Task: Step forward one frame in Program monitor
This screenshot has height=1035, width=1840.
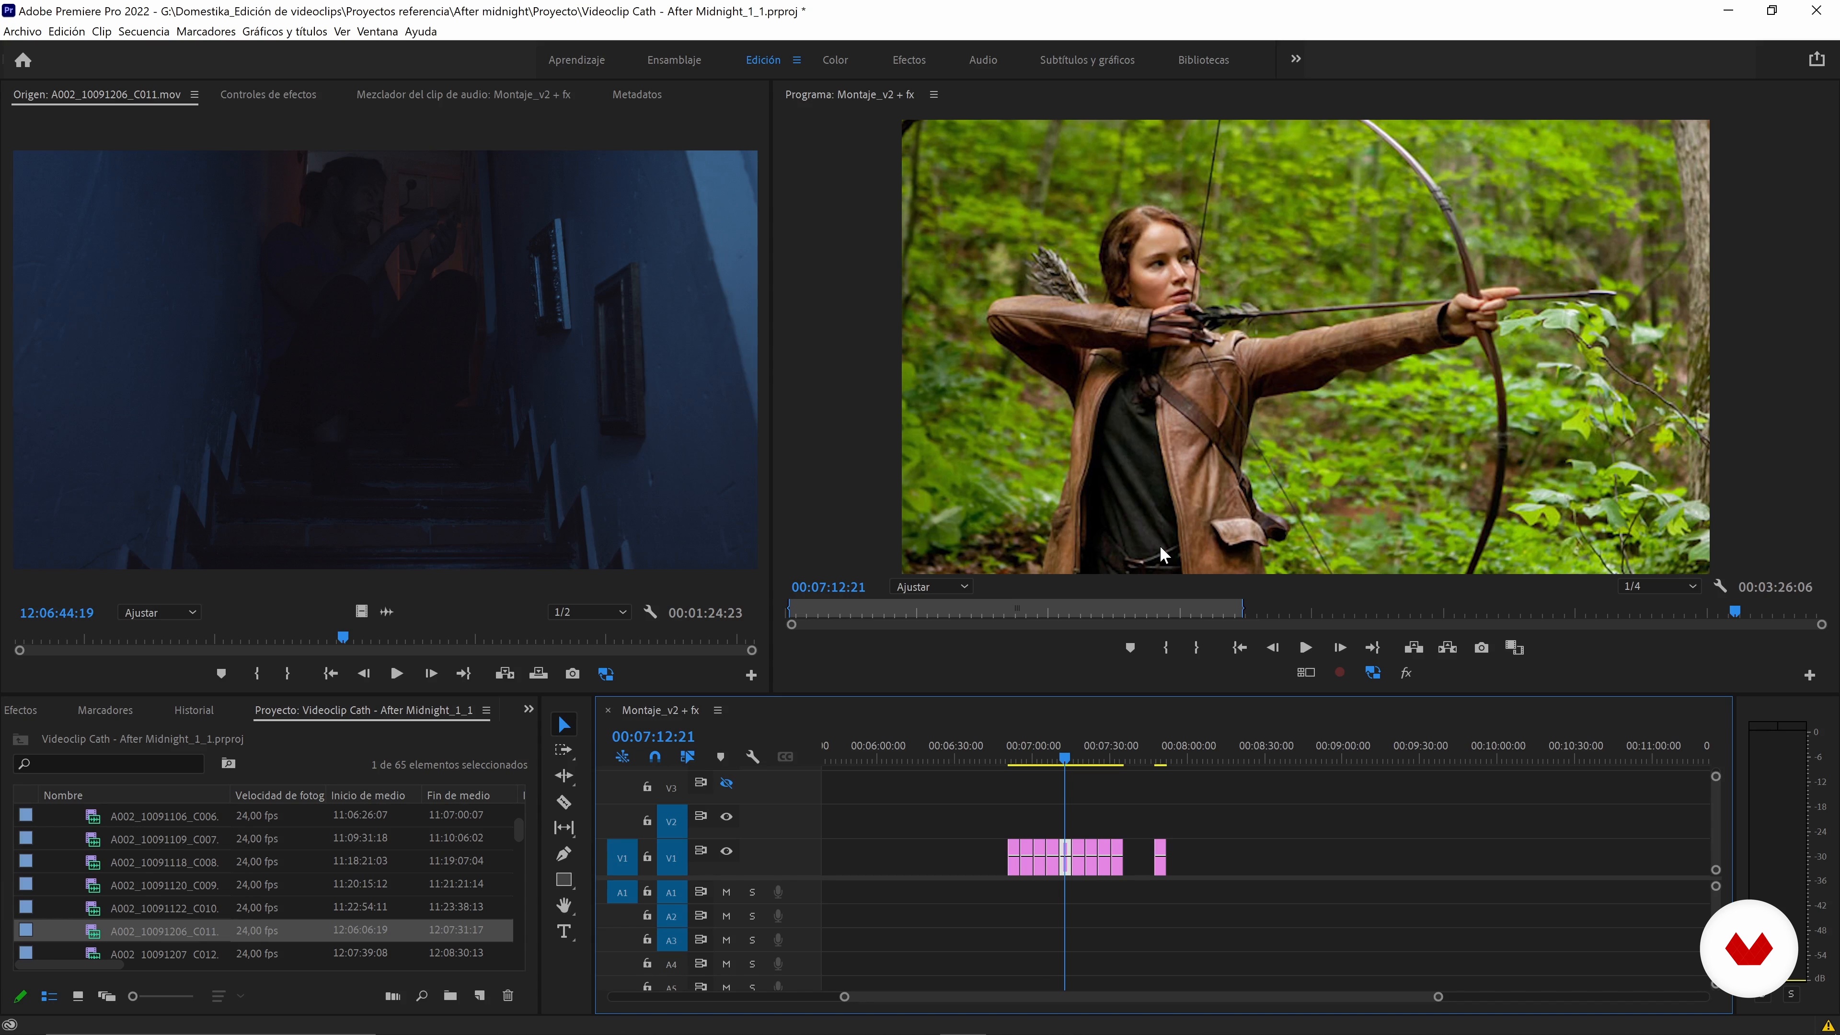Action: [x=1339, y=648]
